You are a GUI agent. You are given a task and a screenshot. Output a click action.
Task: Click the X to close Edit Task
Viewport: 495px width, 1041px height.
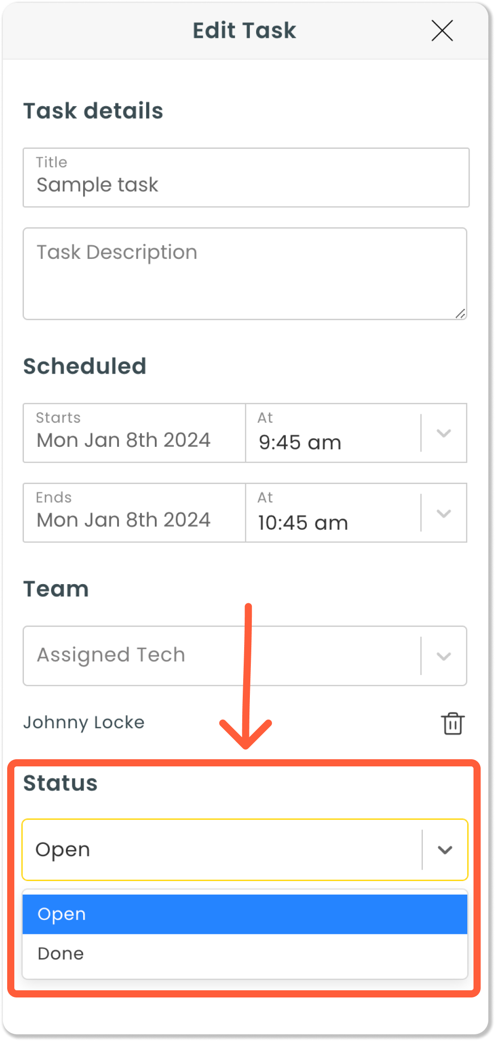(441, 31)
